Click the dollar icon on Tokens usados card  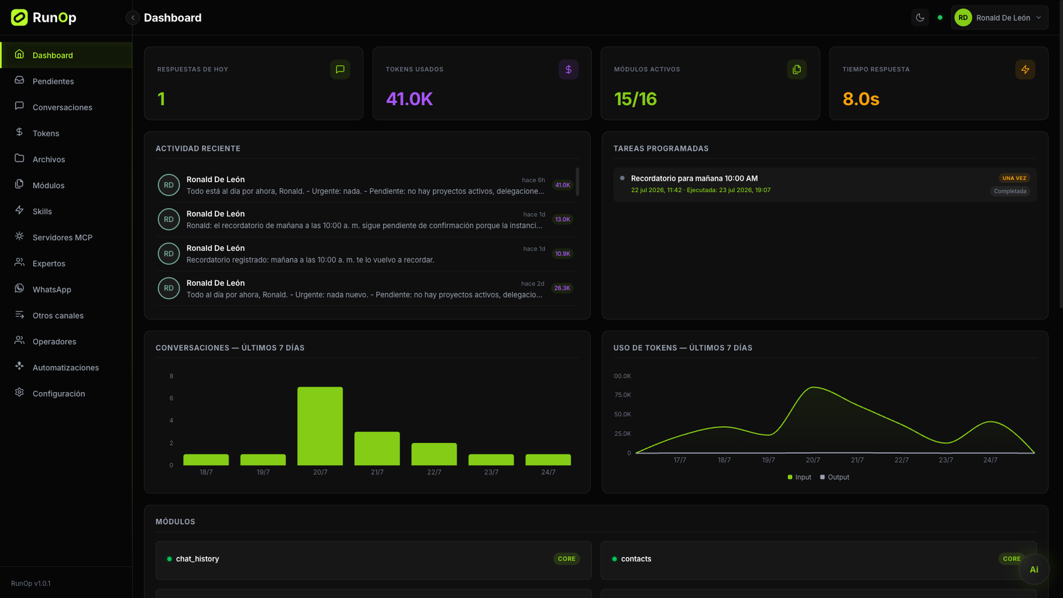click(568, 69)
